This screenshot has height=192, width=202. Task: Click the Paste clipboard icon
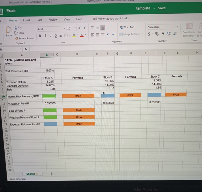coord(9,30)
